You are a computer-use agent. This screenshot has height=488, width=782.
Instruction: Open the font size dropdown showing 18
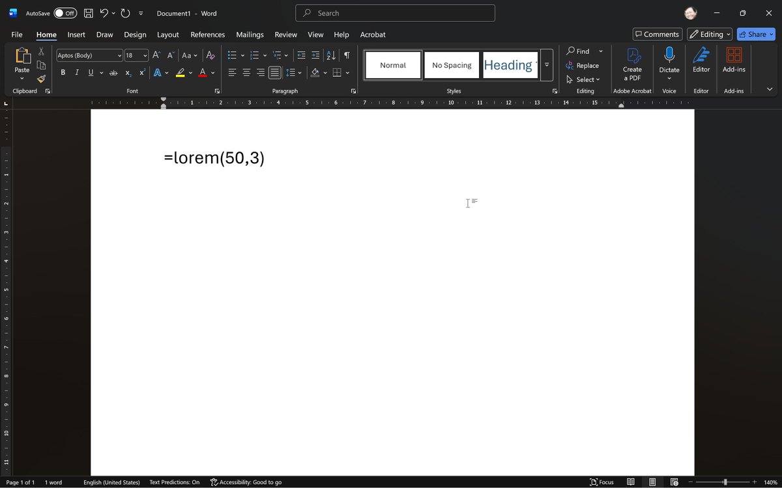[145, 55]
